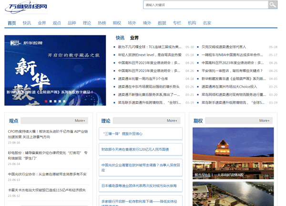The image size is (286, 206).
Task: Open 新华数藏发售非遗《金陵葫芦画》 headline in list
Action: [234, 79]
